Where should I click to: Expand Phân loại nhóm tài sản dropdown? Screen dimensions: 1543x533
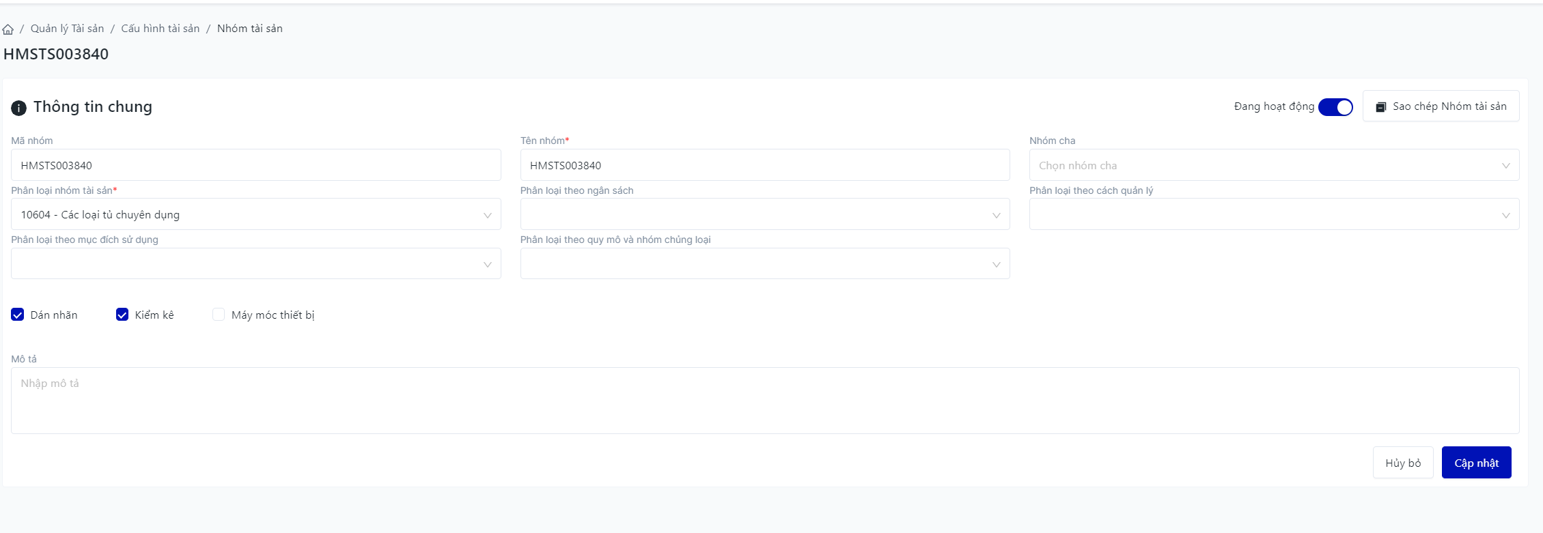tap(256, 215)
